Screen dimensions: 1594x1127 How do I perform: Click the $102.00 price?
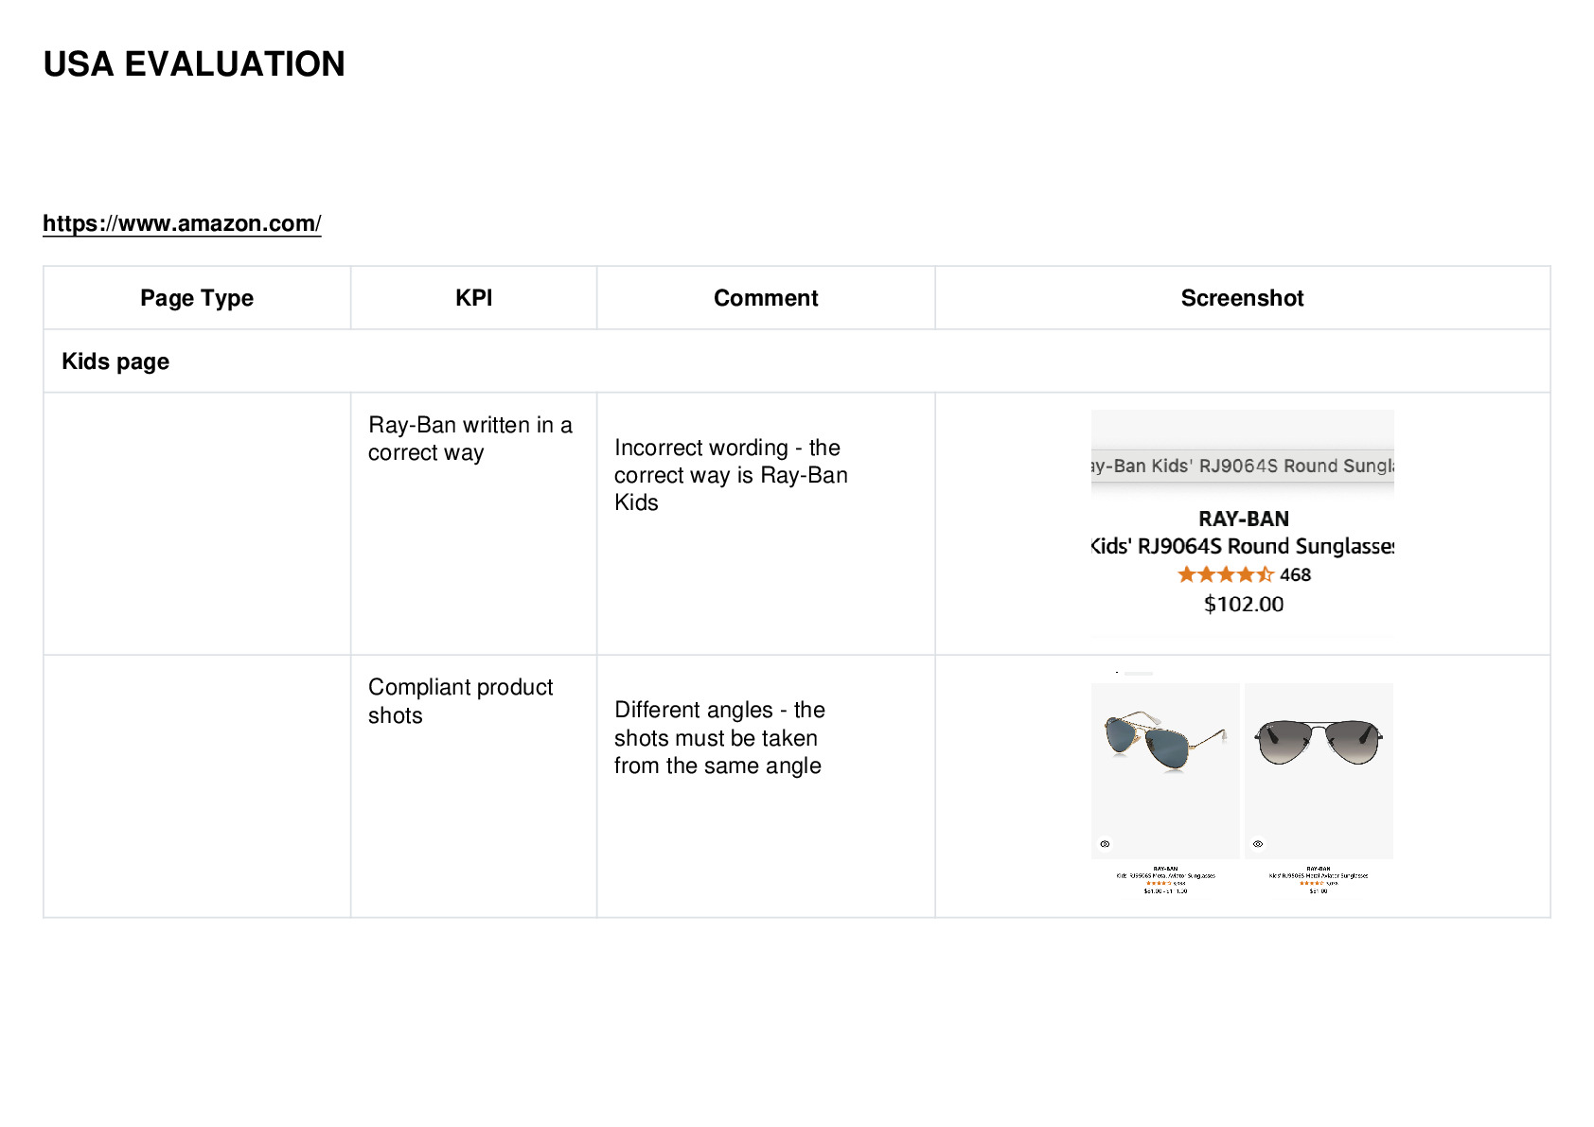(x=1243, y=604)
